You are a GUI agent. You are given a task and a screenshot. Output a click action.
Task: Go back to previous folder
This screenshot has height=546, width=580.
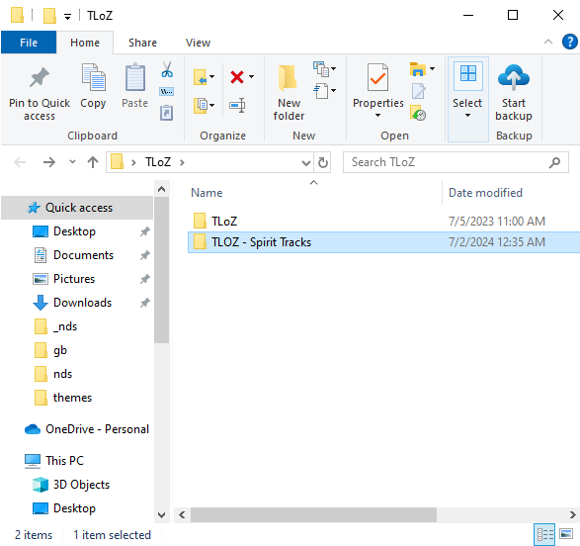[x=20, y=162]
